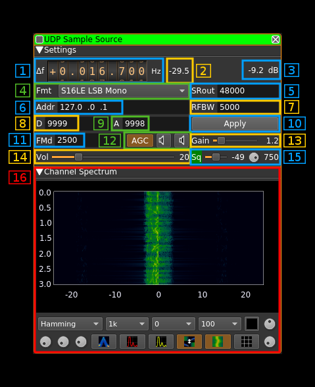
Task: Open the 1k FFT size dropdown
Action: (127, 324)
